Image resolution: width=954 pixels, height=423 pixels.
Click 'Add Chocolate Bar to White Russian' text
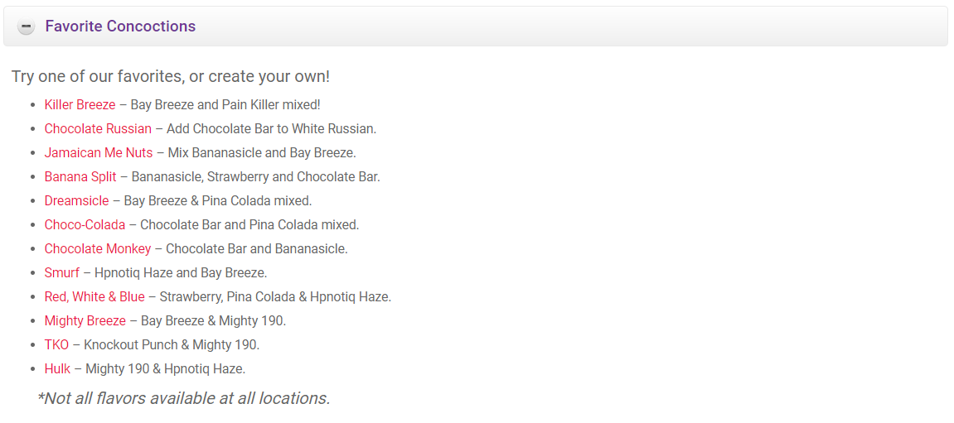(x=272, y=129)
